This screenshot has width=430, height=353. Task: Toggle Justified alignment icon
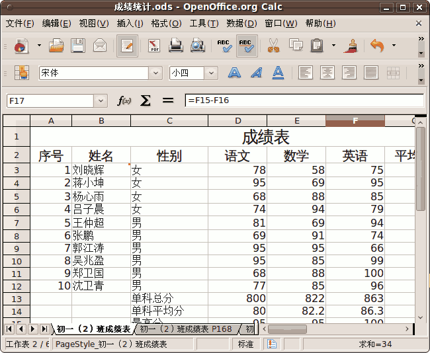pos(371,73)
